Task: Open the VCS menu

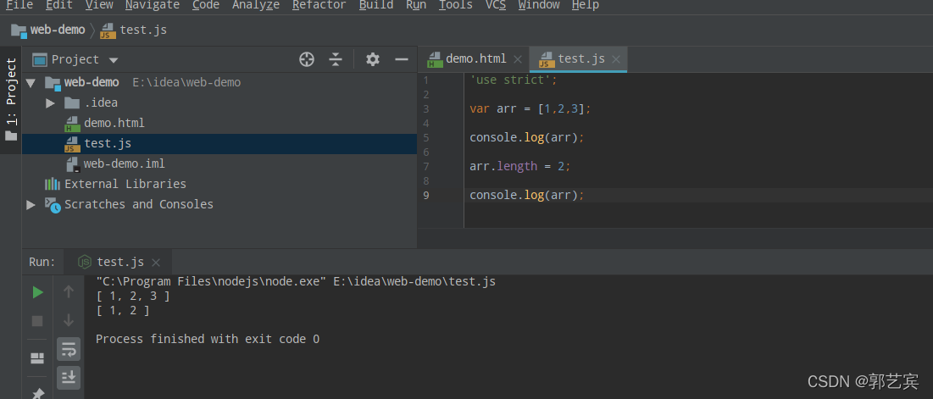Action: pos(496,5)
